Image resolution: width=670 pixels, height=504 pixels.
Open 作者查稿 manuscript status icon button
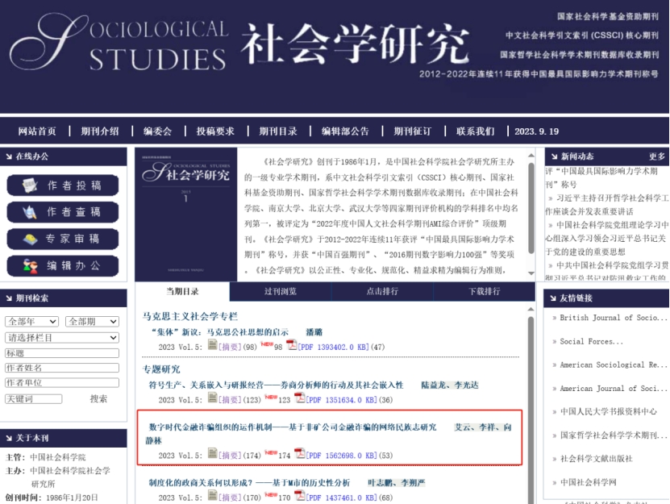click(x=63, y=212)
